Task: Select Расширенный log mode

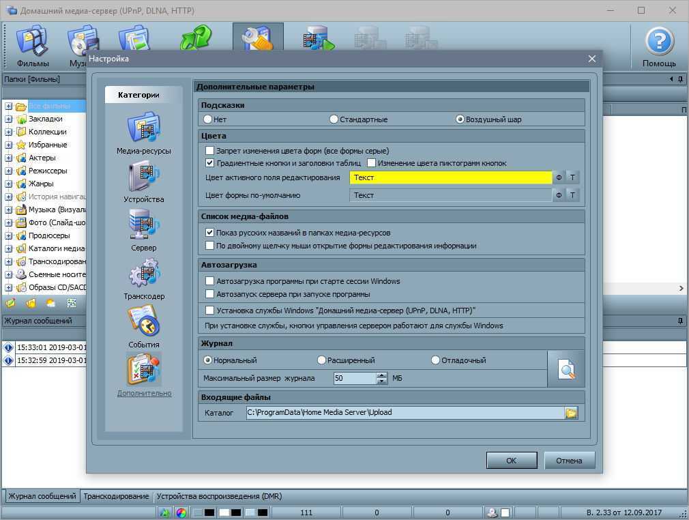Action: tap(322, 360)
